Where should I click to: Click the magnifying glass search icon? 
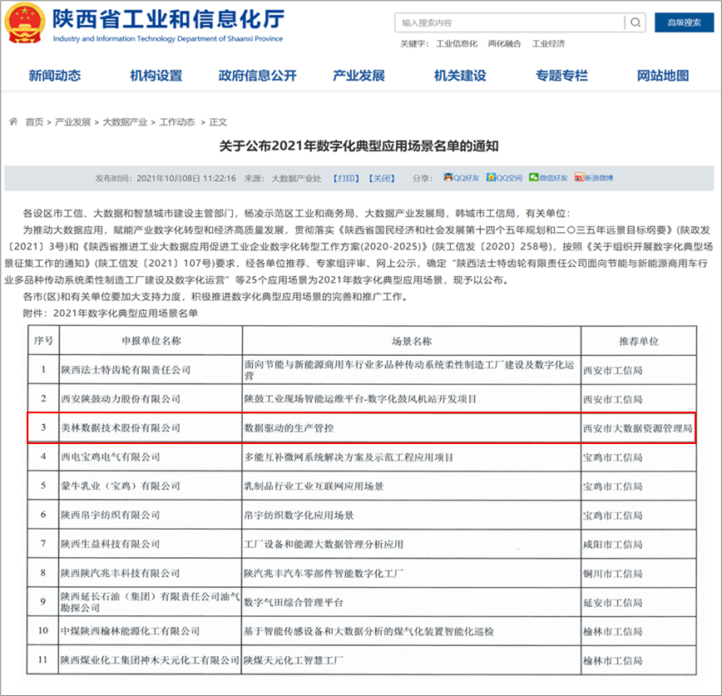pyautogui.click(x=635, y=22)
